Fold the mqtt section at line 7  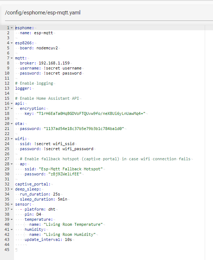pos(12,58)
